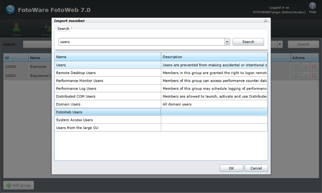The image size is (322, 193).
Task: Click the red delete X for row 10001
Action: [x=314, y=75]
